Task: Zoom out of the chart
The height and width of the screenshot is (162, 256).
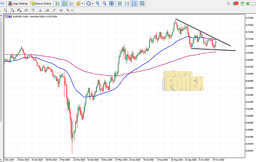Action: click(x=104, y=3)
